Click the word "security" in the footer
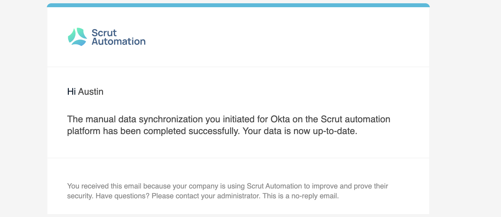 [79, 197]
